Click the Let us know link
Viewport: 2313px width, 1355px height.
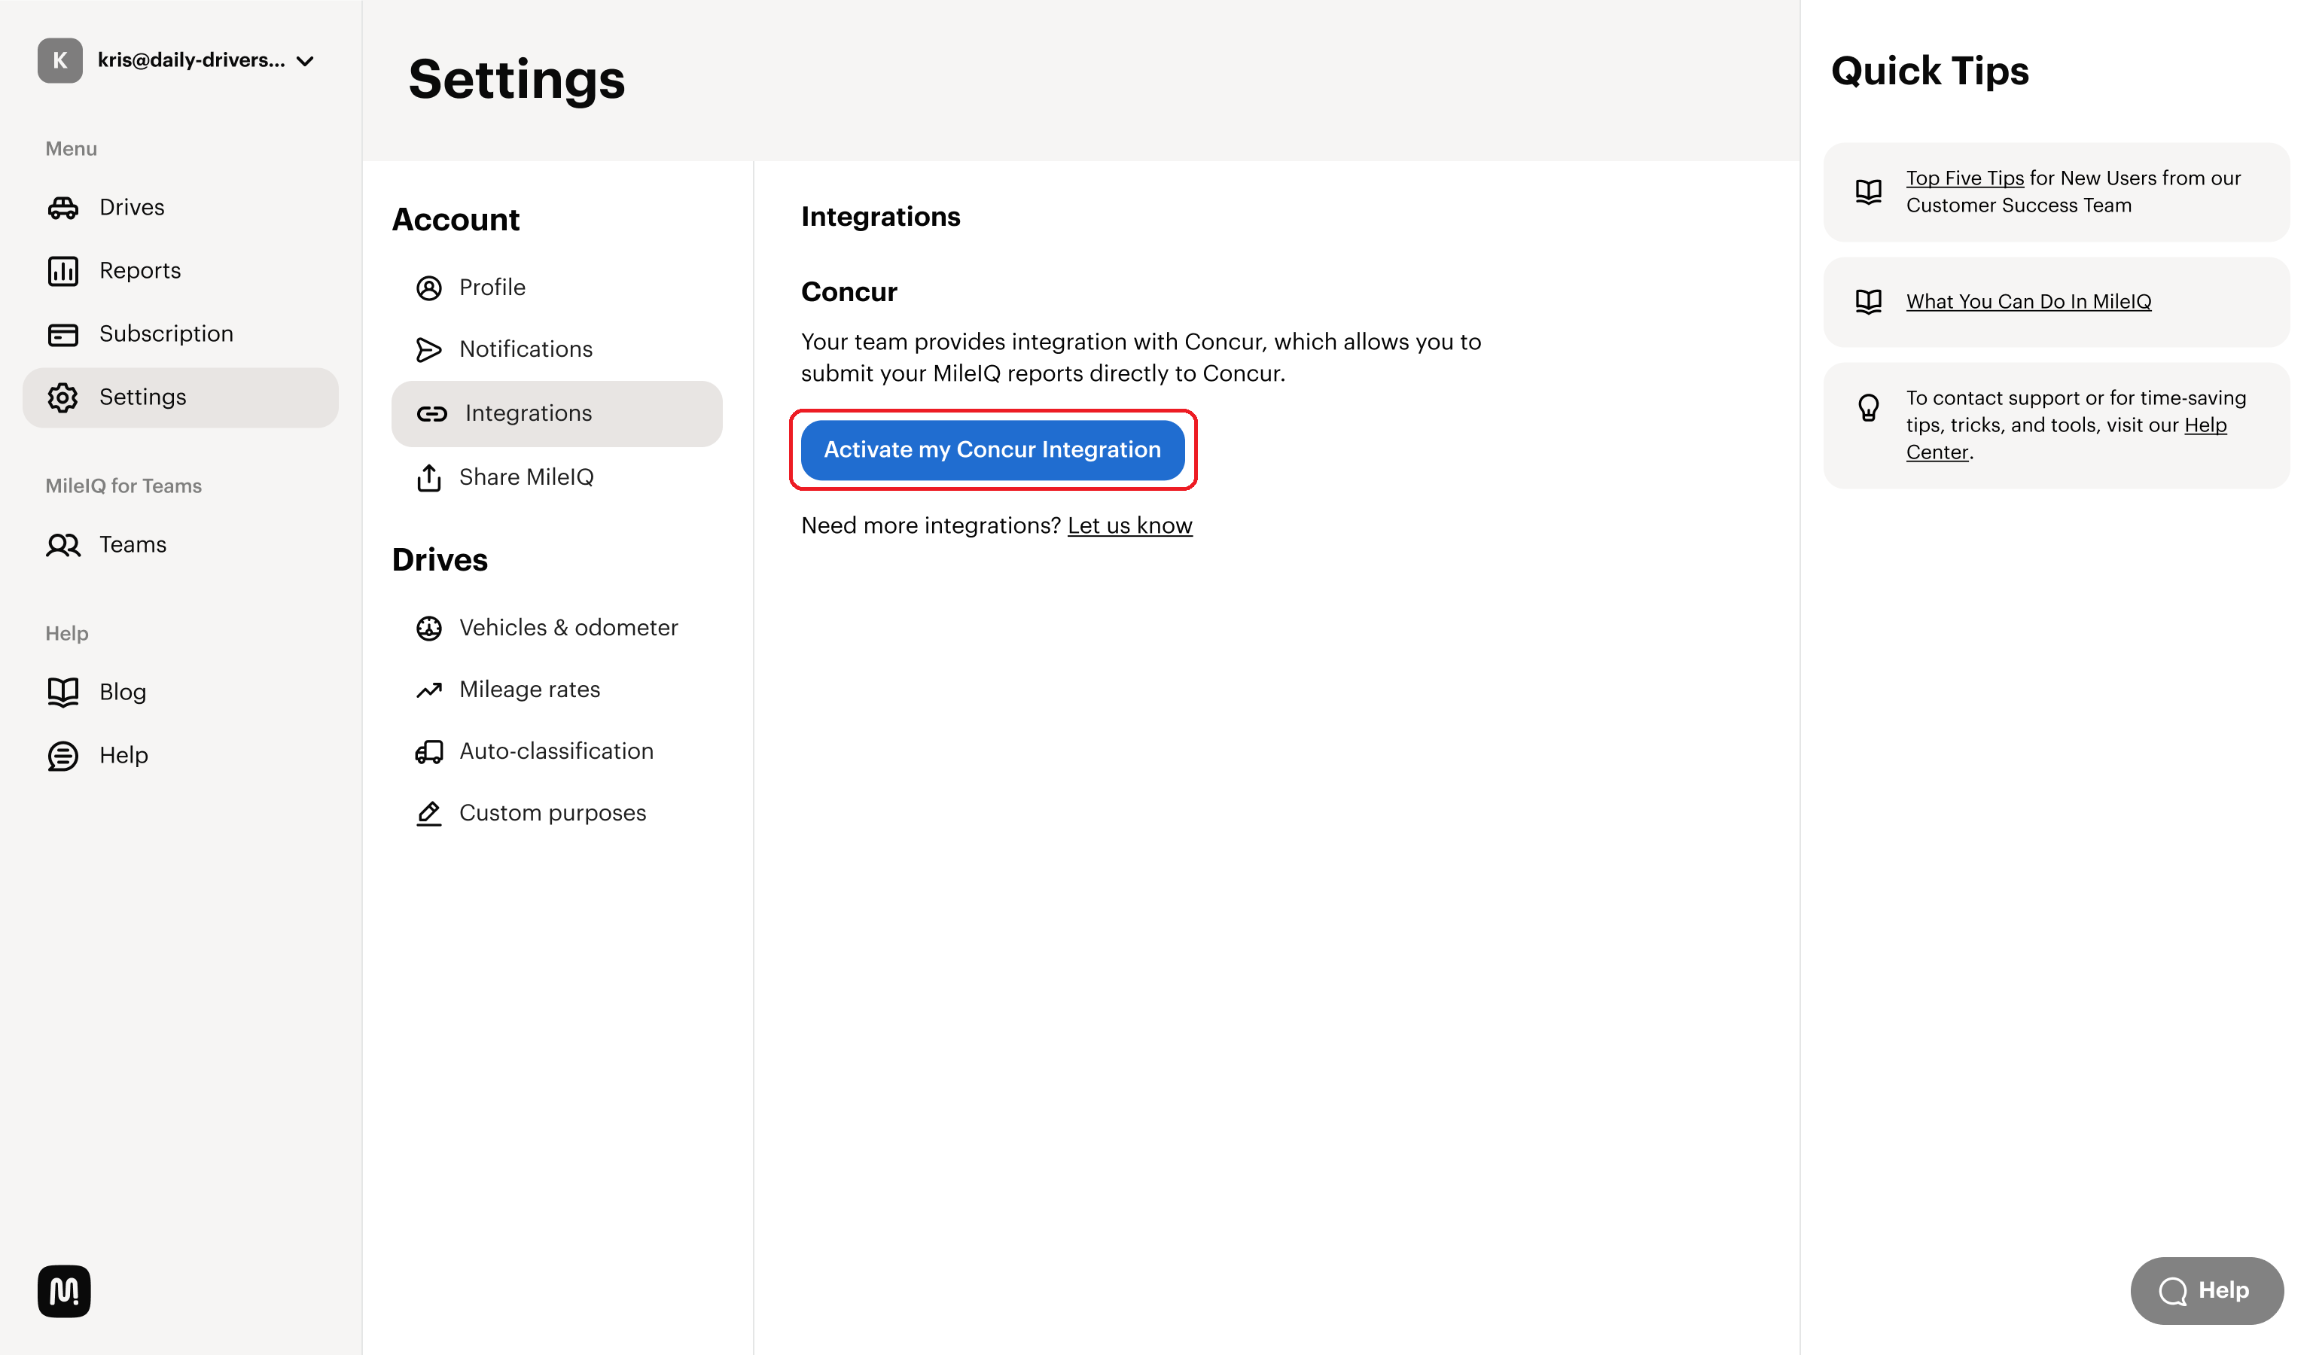(1129, 525)
